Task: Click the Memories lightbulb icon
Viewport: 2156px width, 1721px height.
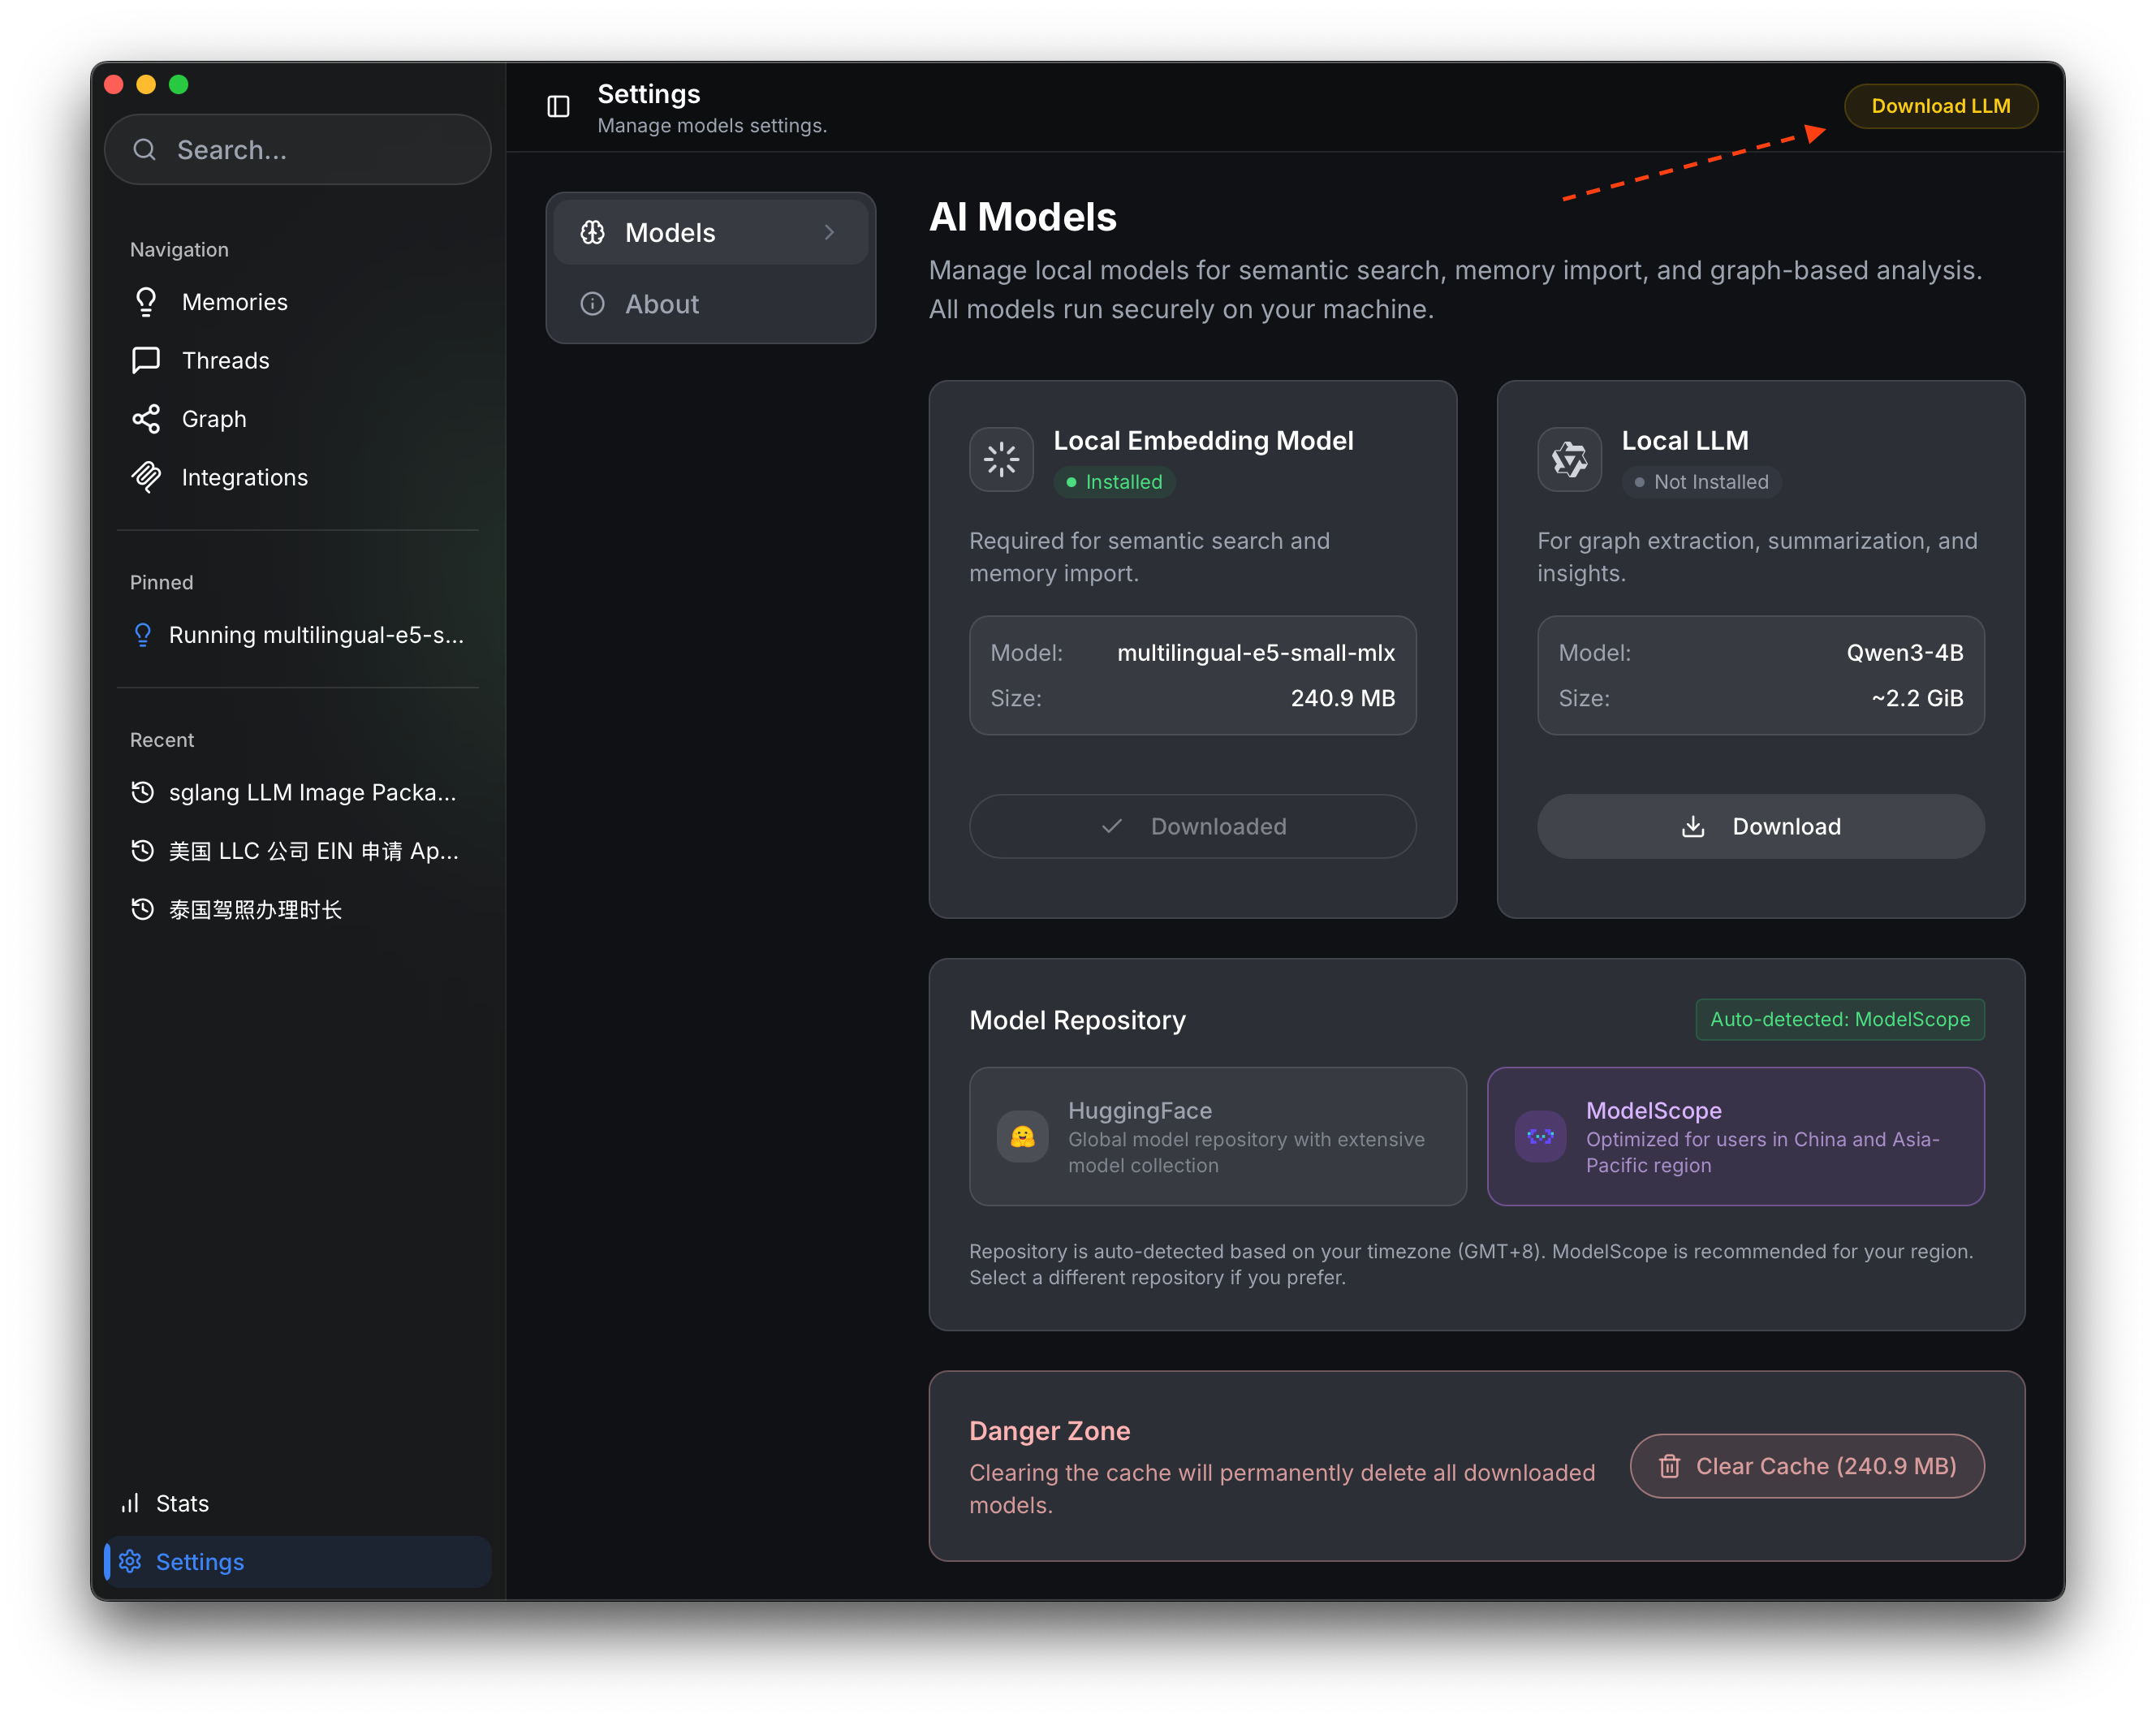Action: 146,302
